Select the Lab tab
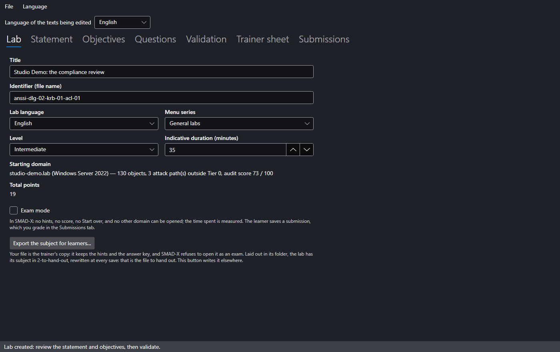 click(14, 39)
